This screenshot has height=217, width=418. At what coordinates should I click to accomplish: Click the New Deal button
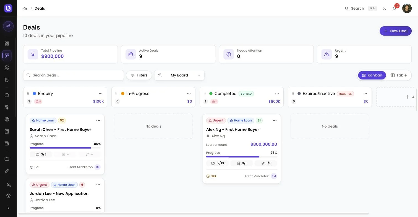click(x=396, y=31)
